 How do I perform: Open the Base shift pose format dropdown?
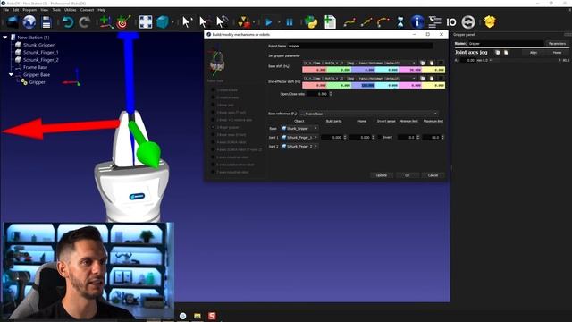tap(359, 63)
